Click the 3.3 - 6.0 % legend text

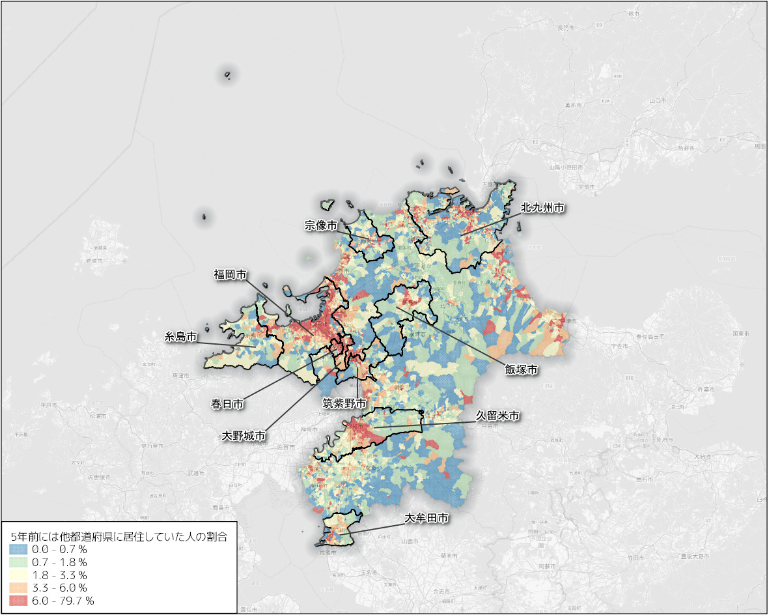tap(59, 588)
